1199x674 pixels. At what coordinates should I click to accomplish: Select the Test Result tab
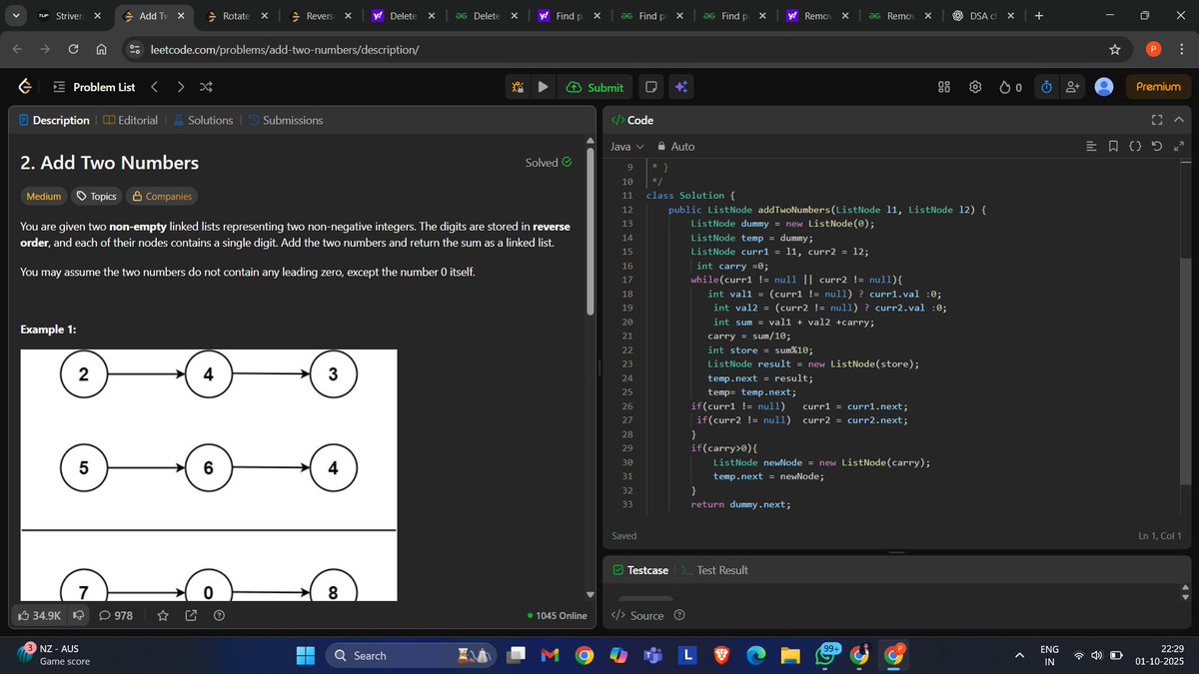click(713, 570)
